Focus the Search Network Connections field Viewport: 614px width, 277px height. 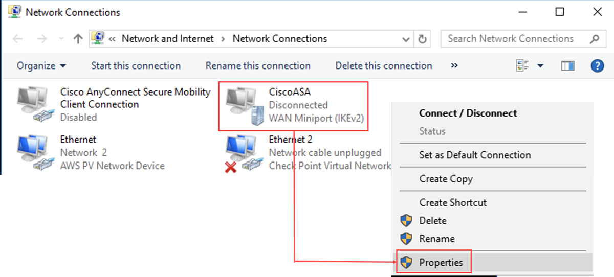point(514,39)
